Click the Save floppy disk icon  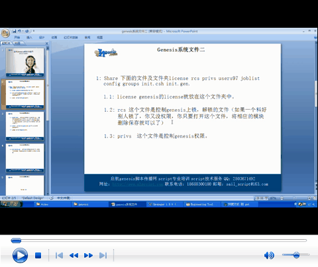15,31
